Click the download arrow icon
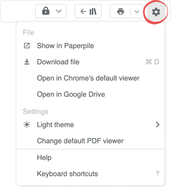This screenshot has height=189, width=171. coord(27,62)
